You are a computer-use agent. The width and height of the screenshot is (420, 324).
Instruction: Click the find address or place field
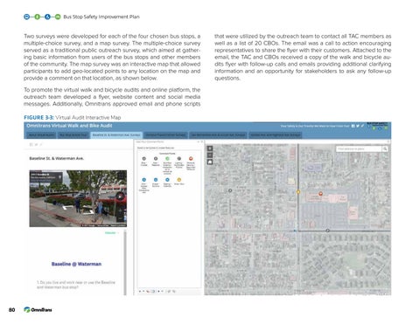point(359,148)
